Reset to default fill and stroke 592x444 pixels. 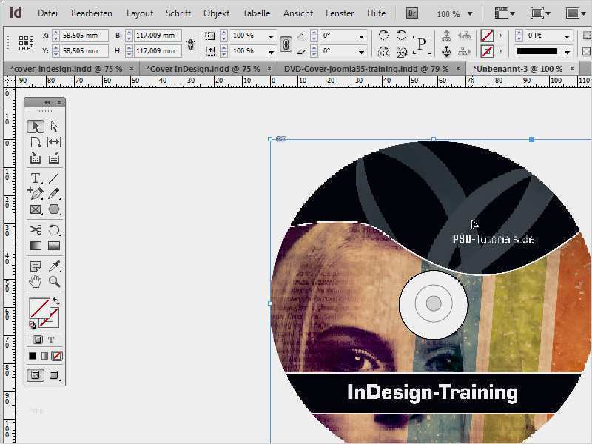(33, 324)
